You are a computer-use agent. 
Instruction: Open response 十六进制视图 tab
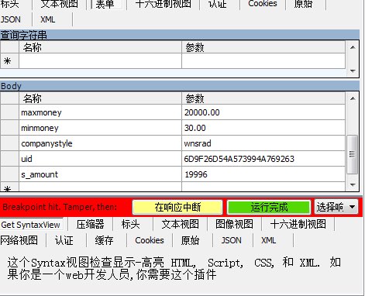click(x=298, y=224)
